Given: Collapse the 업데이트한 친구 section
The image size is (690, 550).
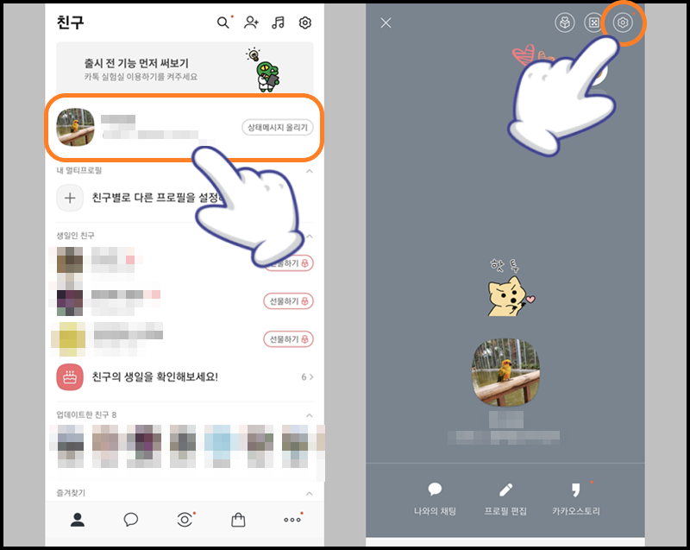Looking at the screenshot, I should (310, 415).
